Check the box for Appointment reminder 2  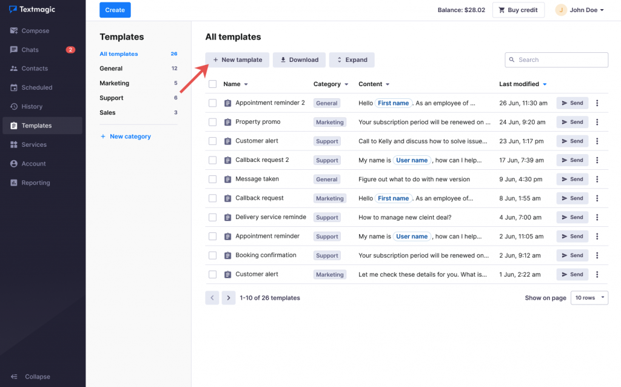point(212,103)
